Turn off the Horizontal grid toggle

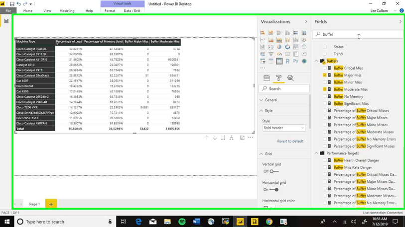(x=274, y=190)
